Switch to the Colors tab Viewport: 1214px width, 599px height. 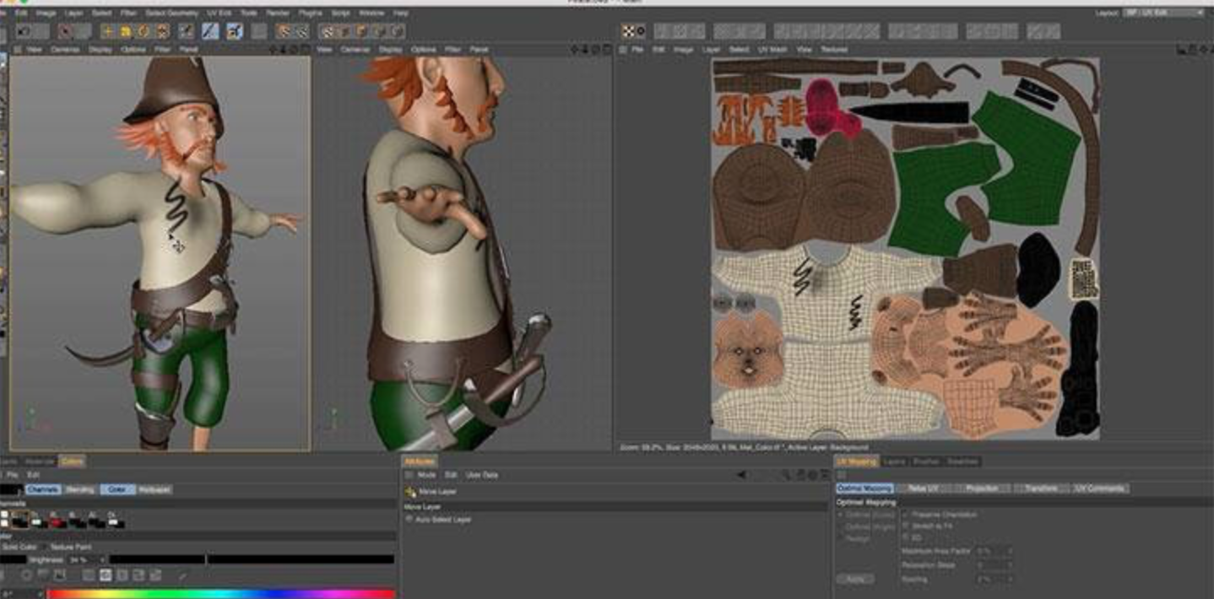71,461
